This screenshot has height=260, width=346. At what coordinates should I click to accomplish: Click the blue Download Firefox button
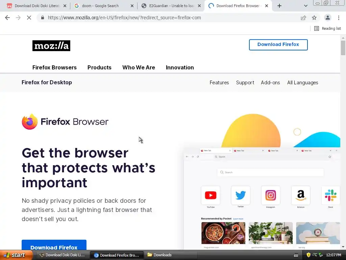(x=54, y=245)
